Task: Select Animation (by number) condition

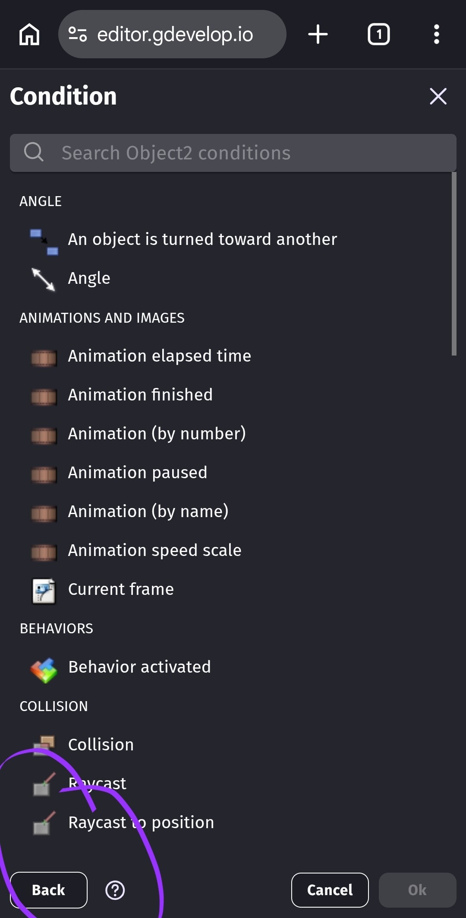Action: pos(157,434)
